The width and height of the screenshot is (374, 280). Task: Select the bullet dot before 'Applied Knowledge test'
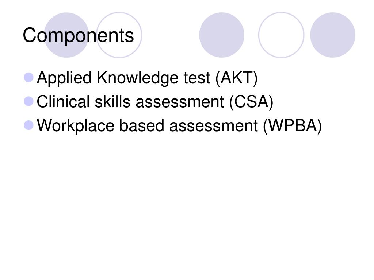(x=29, y=78)
